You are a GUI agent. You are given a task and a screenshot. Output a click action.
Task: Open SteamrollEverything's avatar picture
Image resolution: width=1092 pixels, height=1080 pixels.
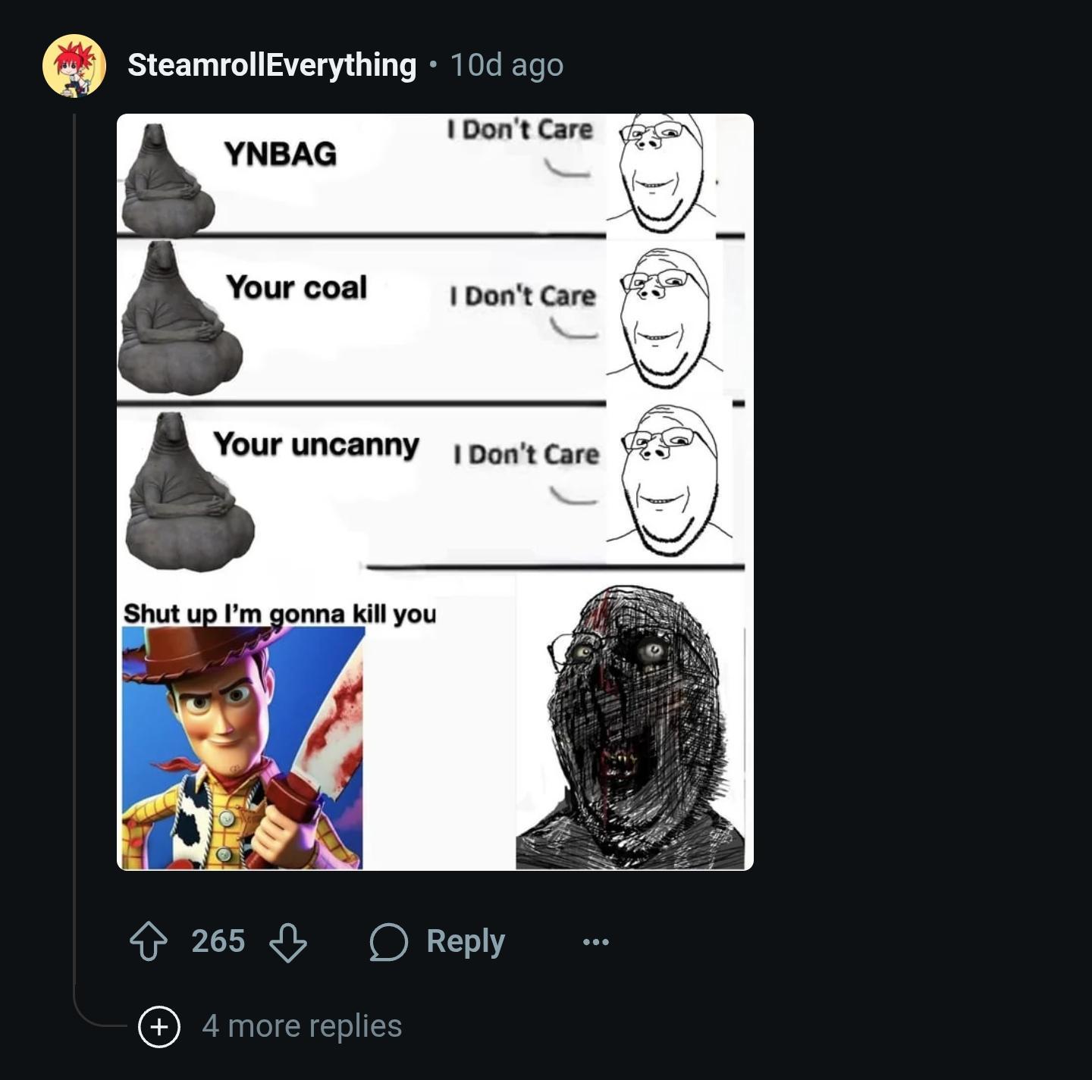(74, 65)
